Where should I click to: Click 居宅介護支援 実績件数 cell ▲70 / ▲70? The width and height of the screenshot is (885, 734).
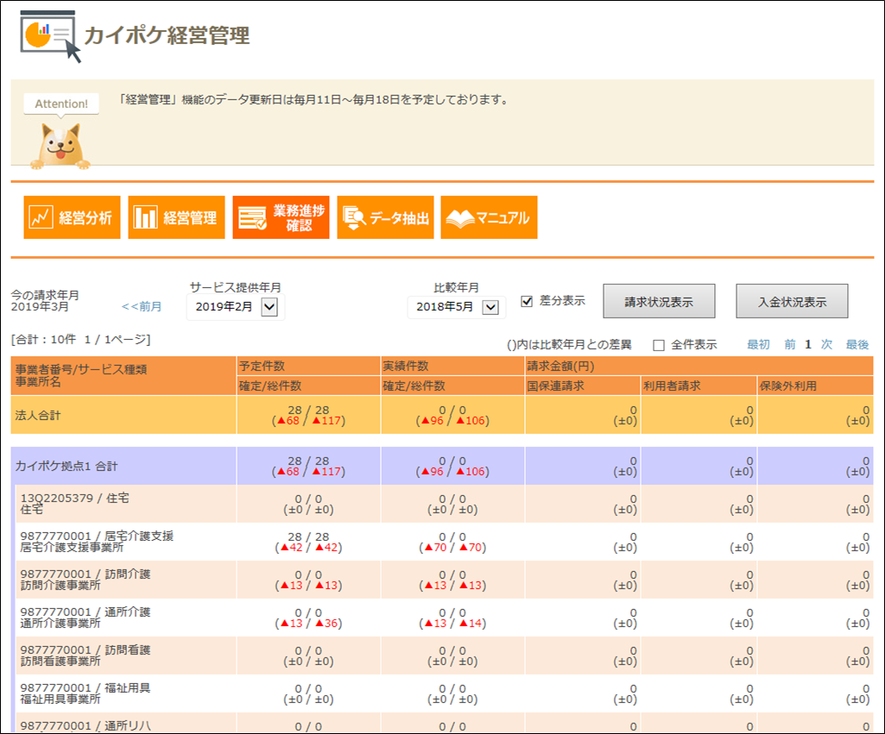452,542
